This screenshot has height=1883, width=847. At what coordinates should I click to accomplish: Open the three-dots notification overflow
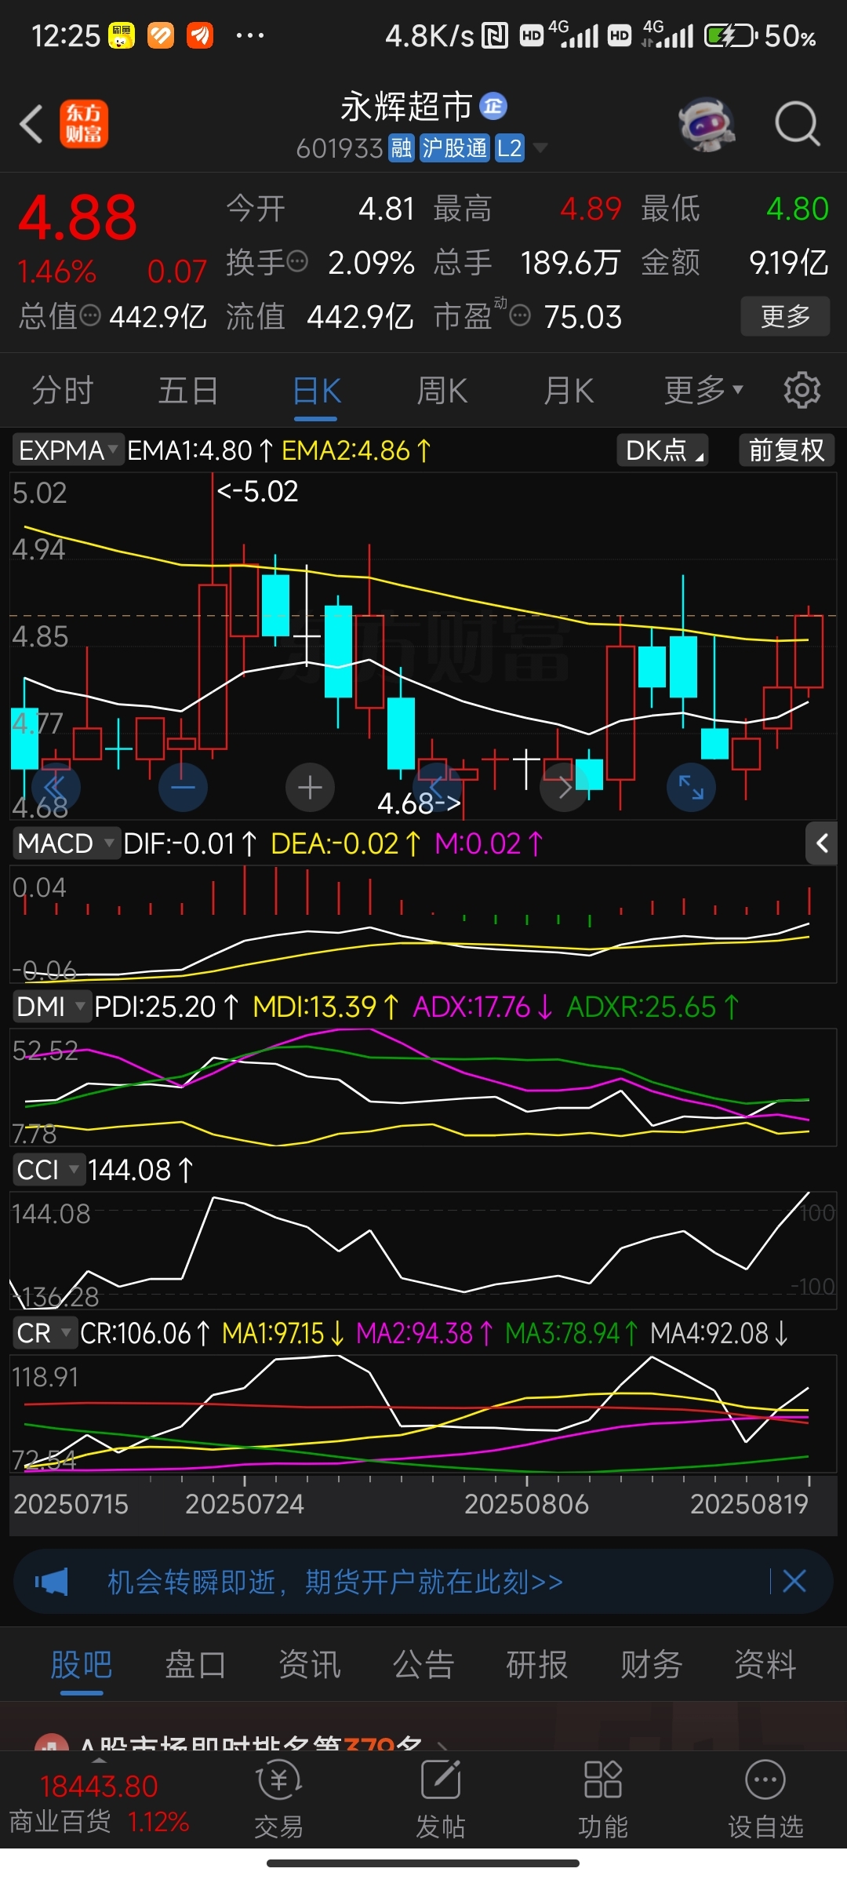click(249, 35)
